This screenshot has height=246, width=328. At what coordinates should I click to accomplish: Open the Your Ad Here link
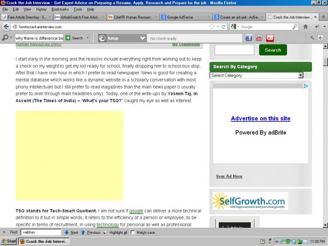tap(229, 176)
